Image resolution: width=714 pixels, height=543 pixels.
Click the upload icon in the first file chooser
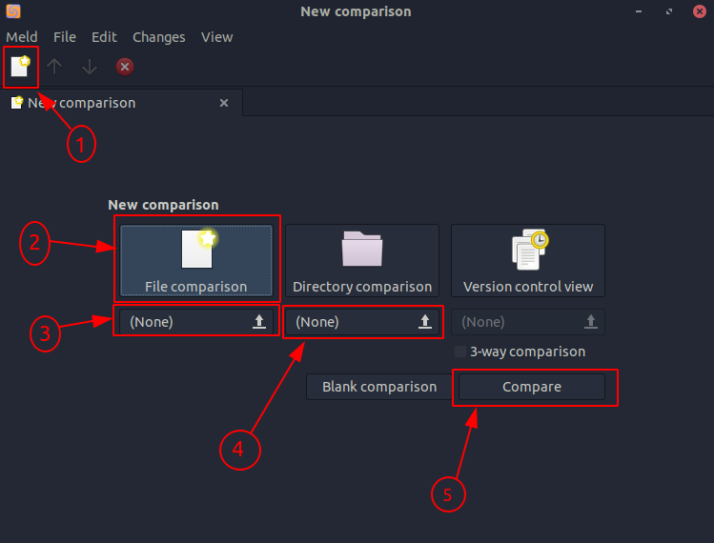click(259, 321)
